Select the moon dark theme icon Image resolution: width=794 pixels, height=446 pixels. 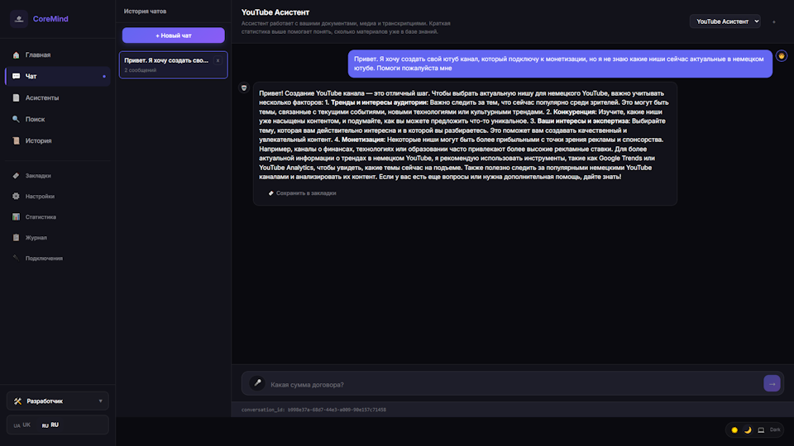coord(748,429)
